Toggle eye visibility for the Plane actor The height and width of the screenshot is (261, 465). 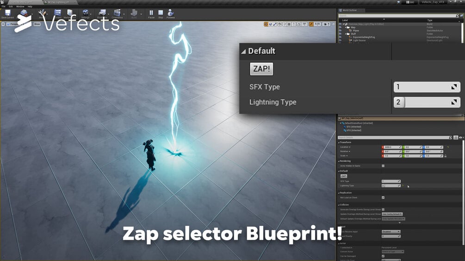340,30
